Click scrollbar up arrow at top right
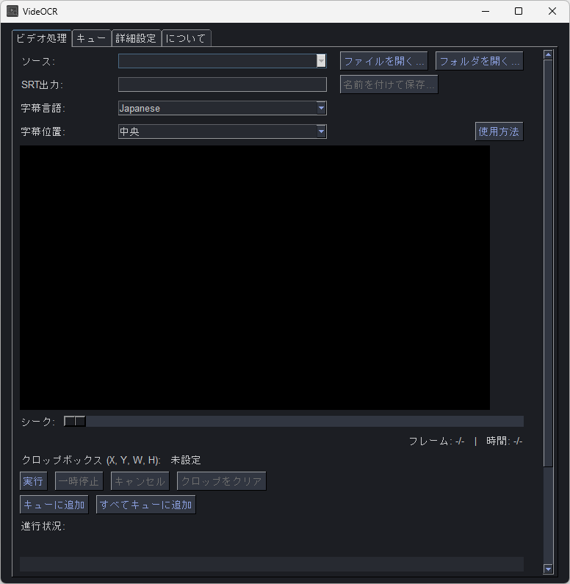 [x=548, y=54]
